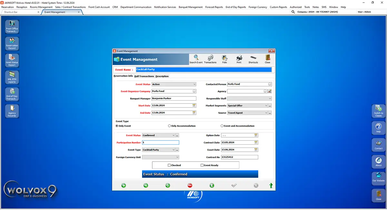387x210 pixels.
Task: Click ellipsis button beside Market Segments
Action: (x=270, y=105)
